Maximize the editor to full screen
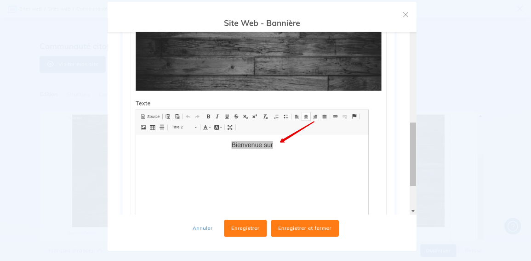Viewport: 531px width, 261px height. click(x=230, y=128)
